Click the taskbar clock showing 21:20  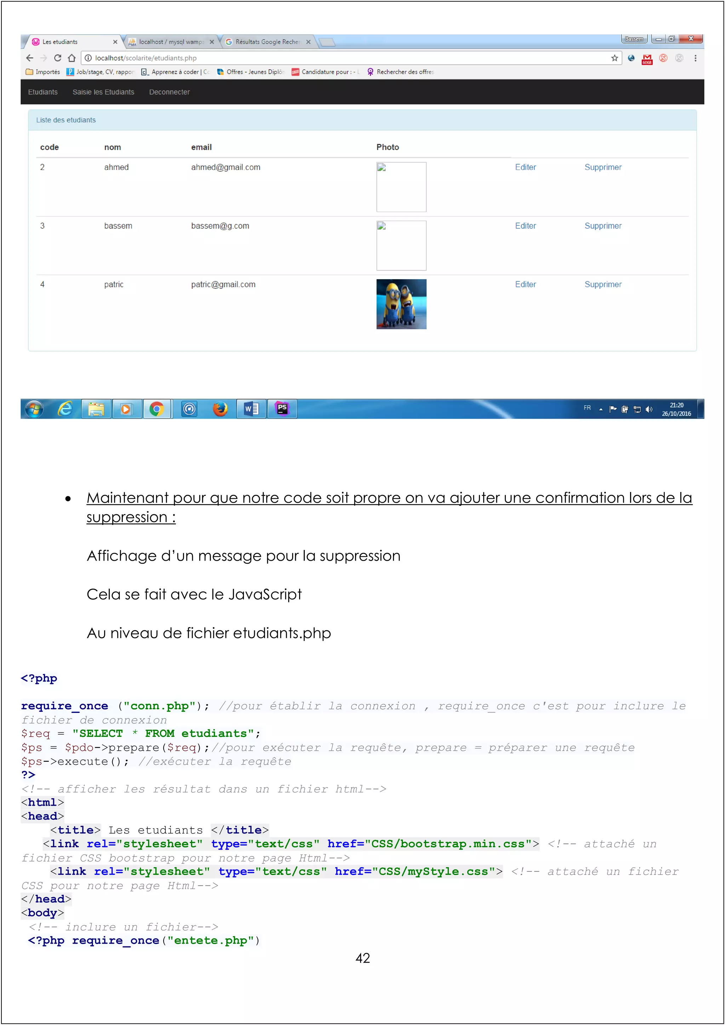677,410
